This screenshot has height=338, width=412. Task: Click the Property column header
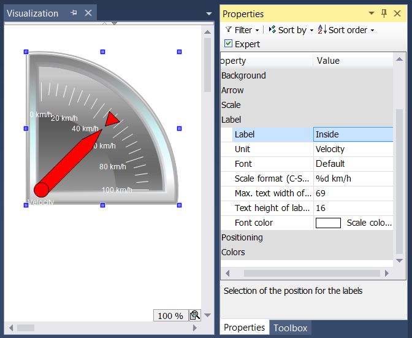click(267, 61)
